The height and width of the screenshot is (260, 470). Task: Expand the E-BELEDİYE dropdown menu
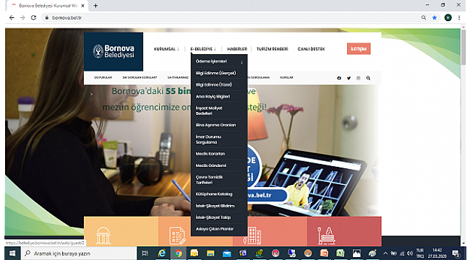(203, 49)
